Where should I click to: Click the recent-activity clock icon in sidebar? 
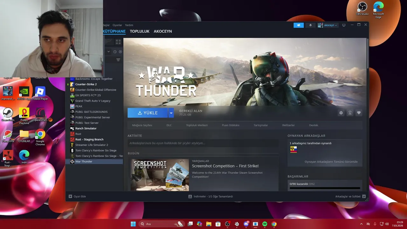(115, 52)
